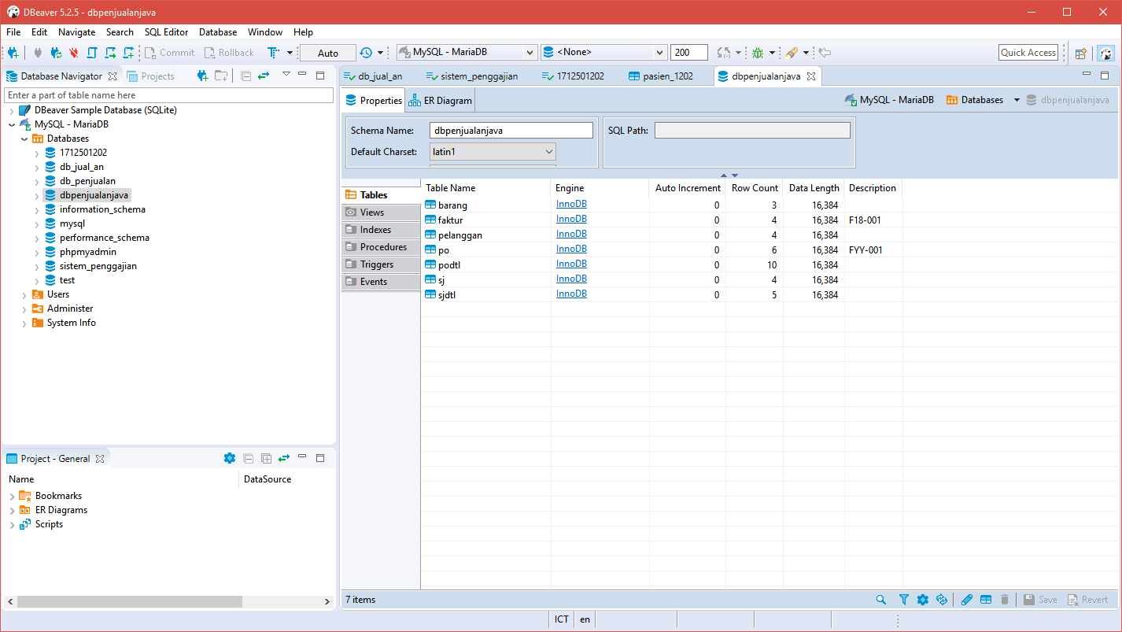Open the Default Charset latin1 dropdown
1122x632 pixels.
[493, 151]
